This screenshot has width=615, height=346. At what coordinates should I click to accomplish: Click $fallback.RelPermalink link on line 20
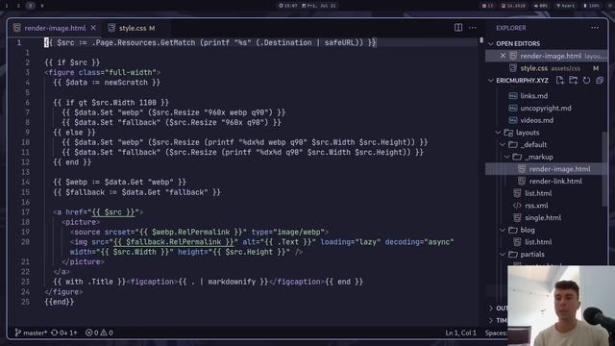(173, 241)
